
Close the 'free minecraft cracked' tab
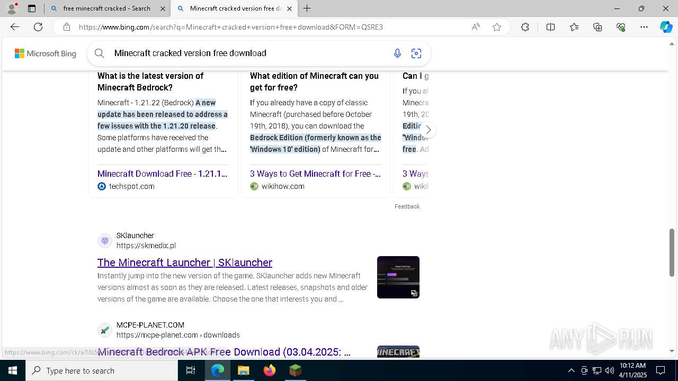tap(163, 8)
